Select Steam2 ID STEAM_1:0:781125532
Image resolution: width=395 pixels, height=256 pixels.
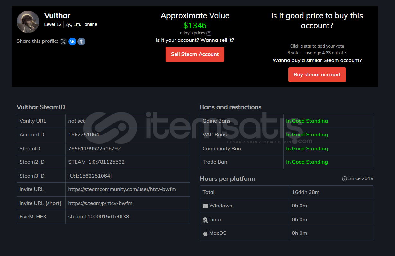[96, 162]
